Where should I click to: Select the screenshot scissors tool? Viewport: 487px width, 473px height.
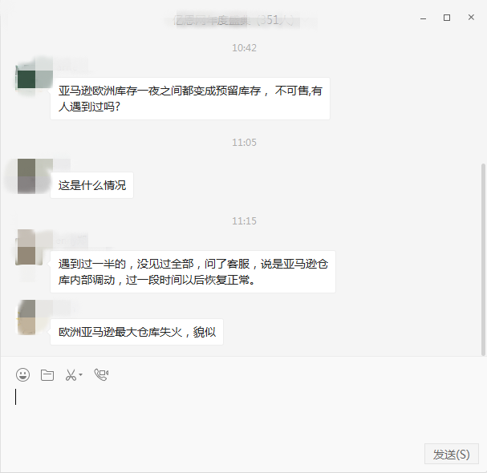tap(71, 375)
